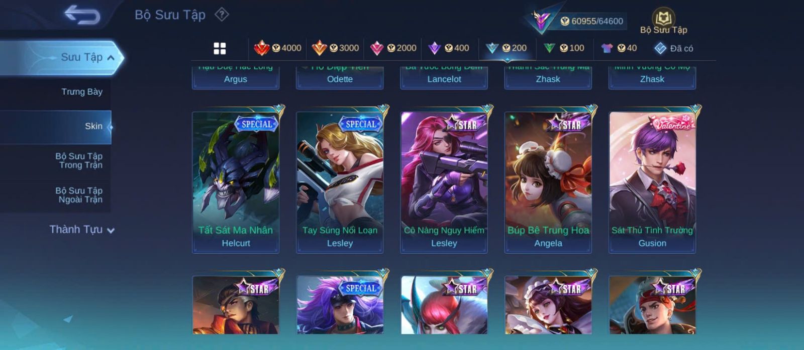804x350 pixels.
Task: Filter by the 2000 points pink gem
Action: [393, 48]
